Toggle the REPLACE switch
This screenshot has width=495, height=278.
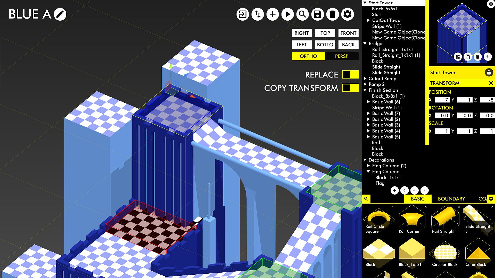pyautogui.click(x=350, y=75)
